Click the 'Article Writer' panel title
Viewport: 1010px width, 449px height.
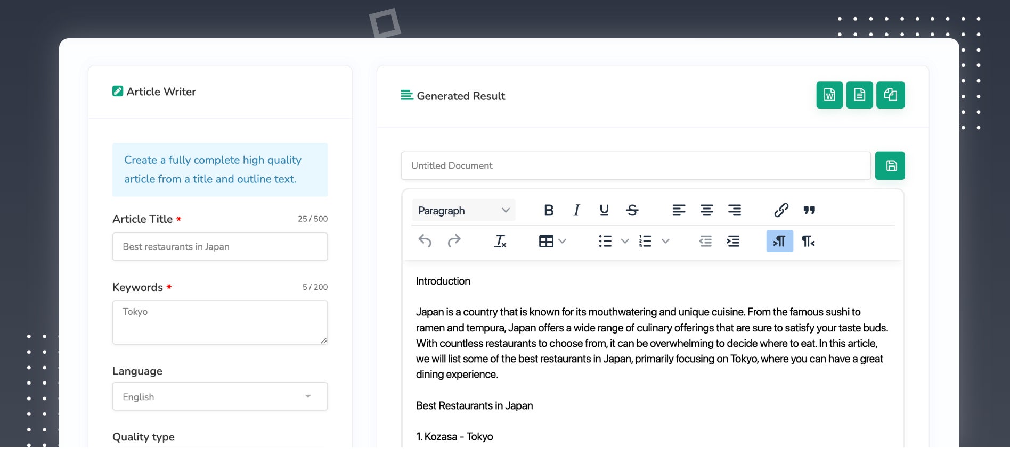[x=161, y=92]
